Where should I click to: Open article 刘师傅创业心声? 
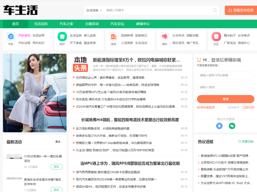click(110, 78)
